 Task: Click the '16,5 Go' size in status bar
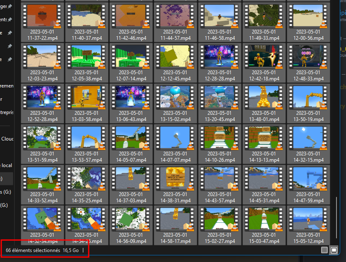point(70,250)
